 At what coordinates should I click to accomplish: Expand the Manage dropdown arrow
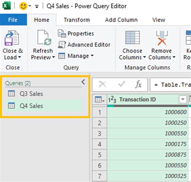point(92,56)
